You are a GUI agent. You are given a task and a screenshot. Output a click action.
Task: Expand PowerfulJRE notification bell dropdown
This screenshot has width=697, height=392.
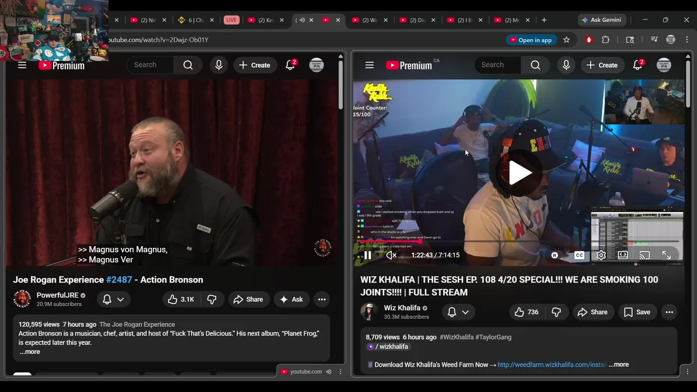[114, 299]
